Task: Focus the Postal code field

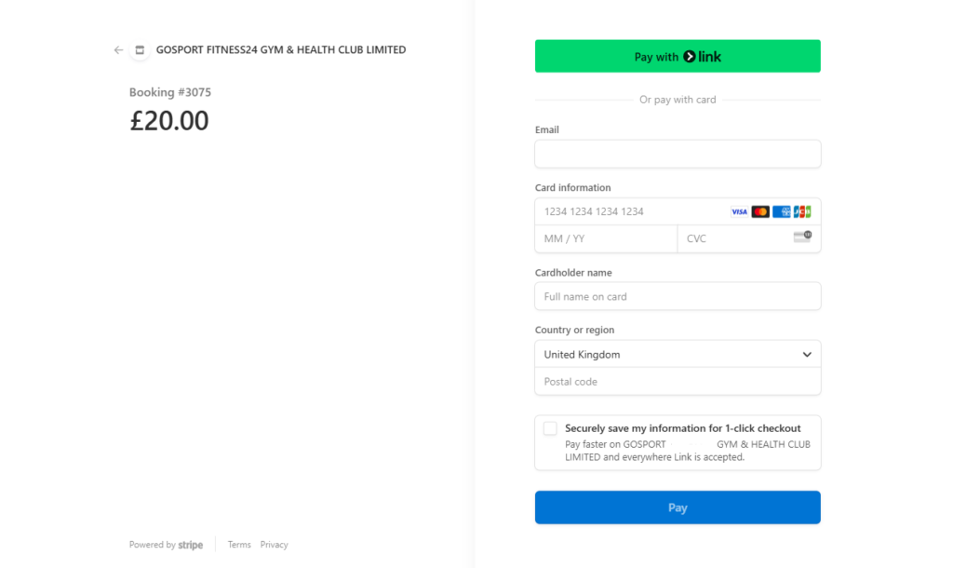Action: [x=678, y=382]
